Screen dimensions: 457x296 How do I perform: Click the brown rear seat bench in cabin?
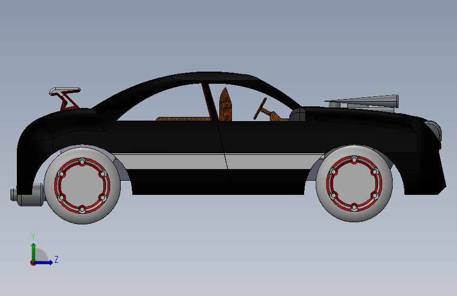point(183,119)
